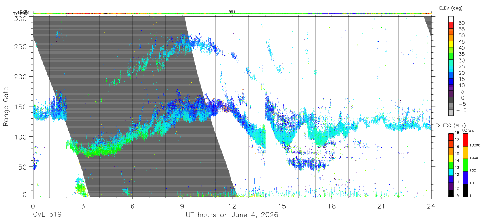This screenshot has width=485, height=223.
Task: Click the '1' label on NOISE scale
Action: pos(471,196)
